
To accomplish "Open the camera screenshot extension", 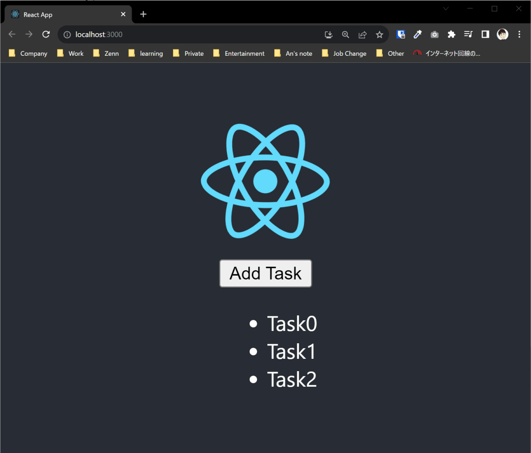I will (435, 35).
